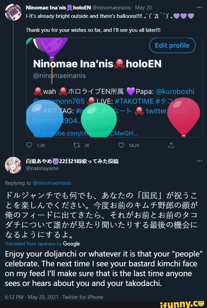Click the Edit profile button
The image size is (207, 308).
tap(172, 45)
